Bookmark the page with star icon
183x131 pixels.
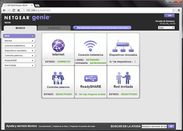pos(174,10)
